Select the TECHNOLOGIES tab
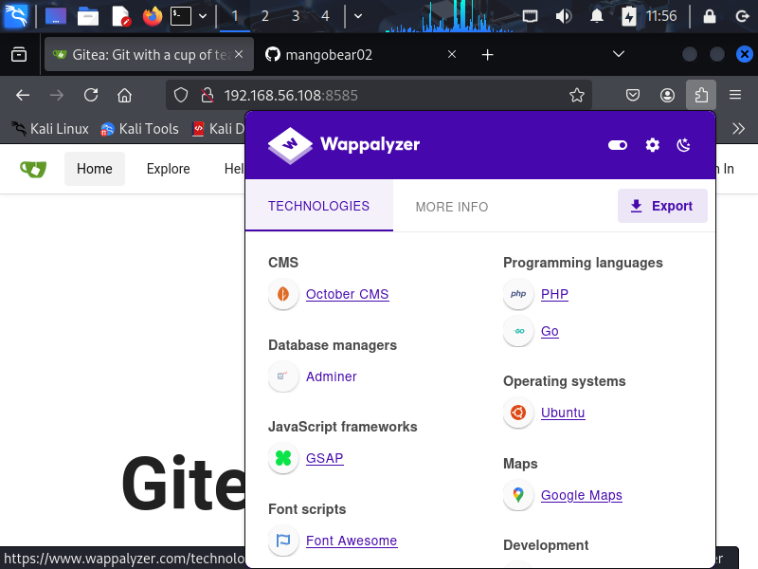This screenshot has height=569, width=758. click(318, 206)
